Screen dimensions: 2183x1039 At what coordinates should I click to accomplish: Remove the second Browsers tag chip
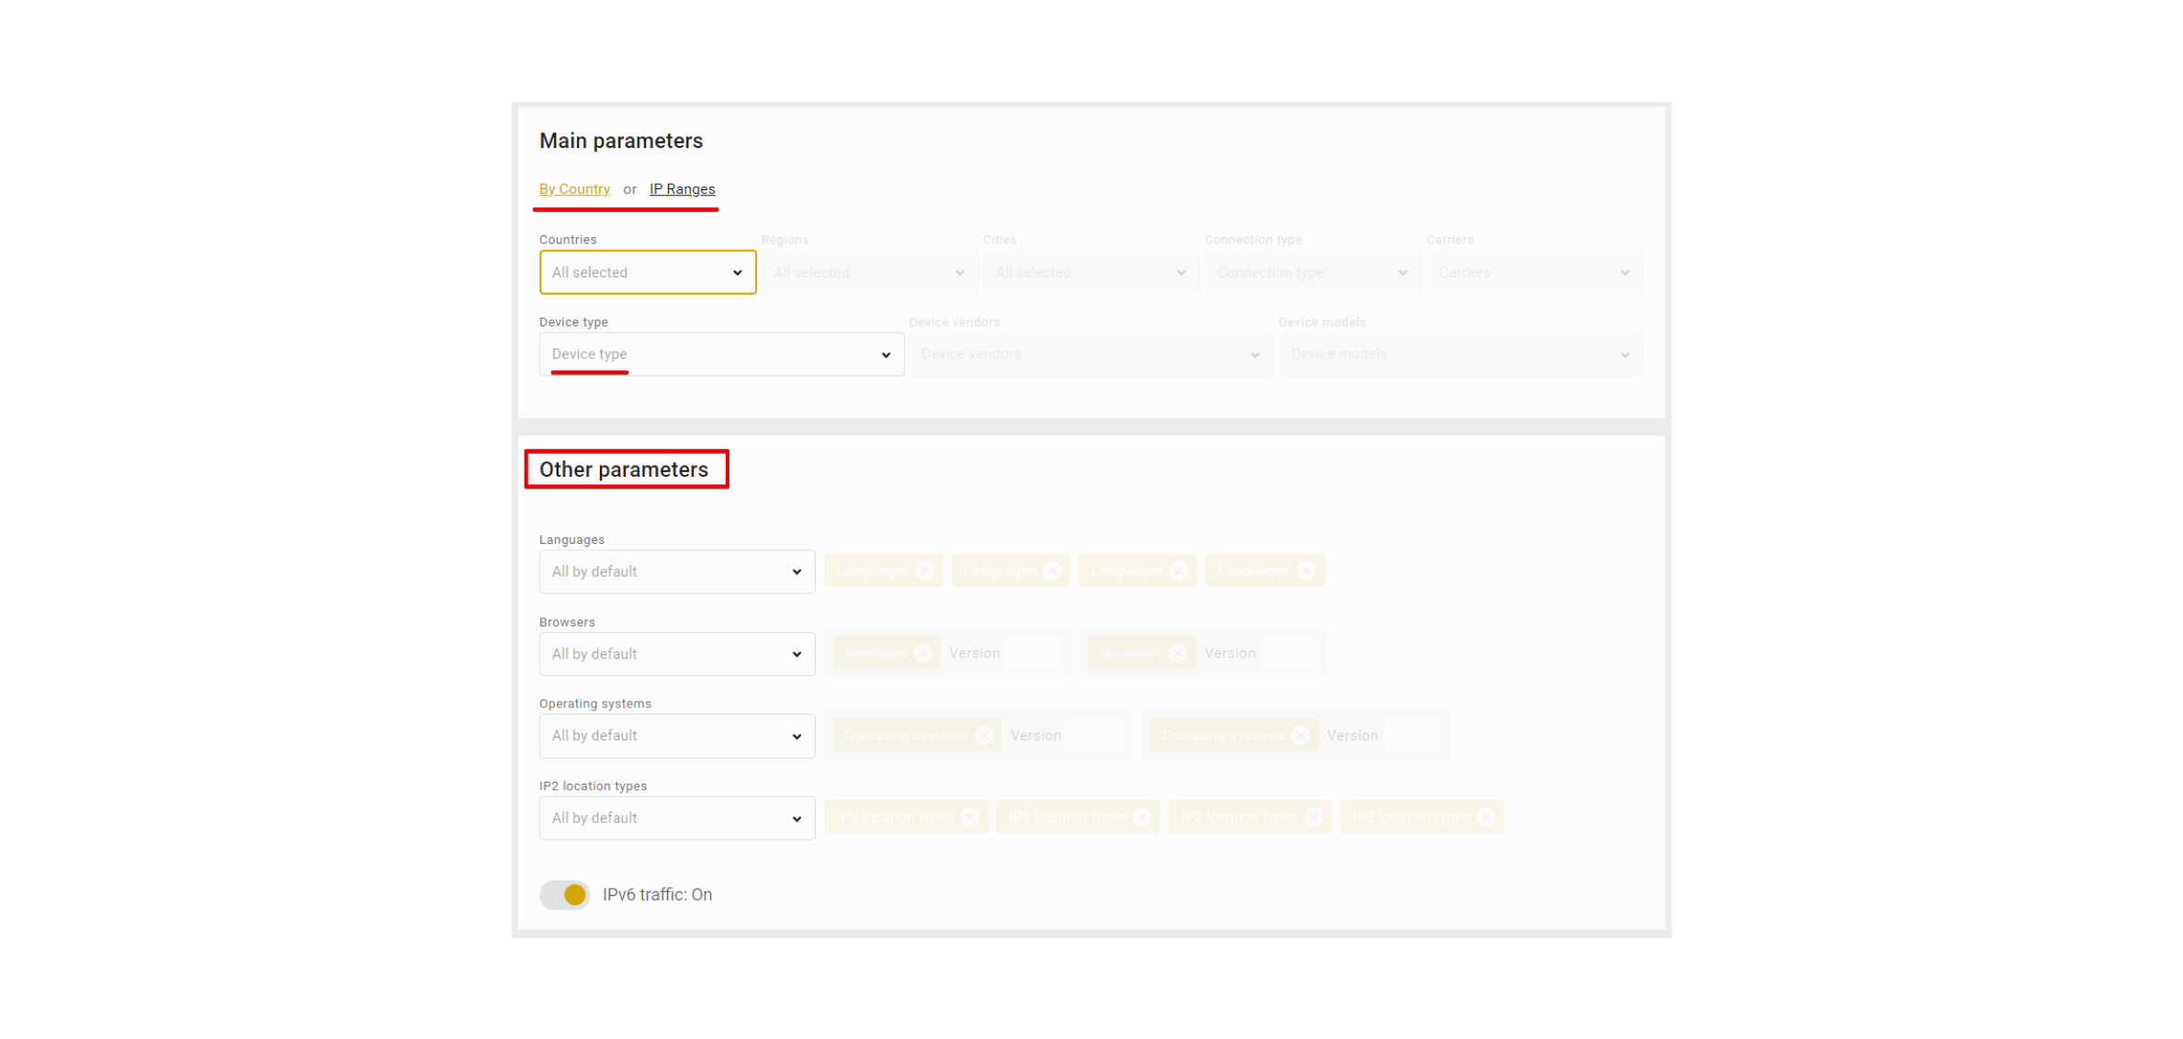point(1178,653)
